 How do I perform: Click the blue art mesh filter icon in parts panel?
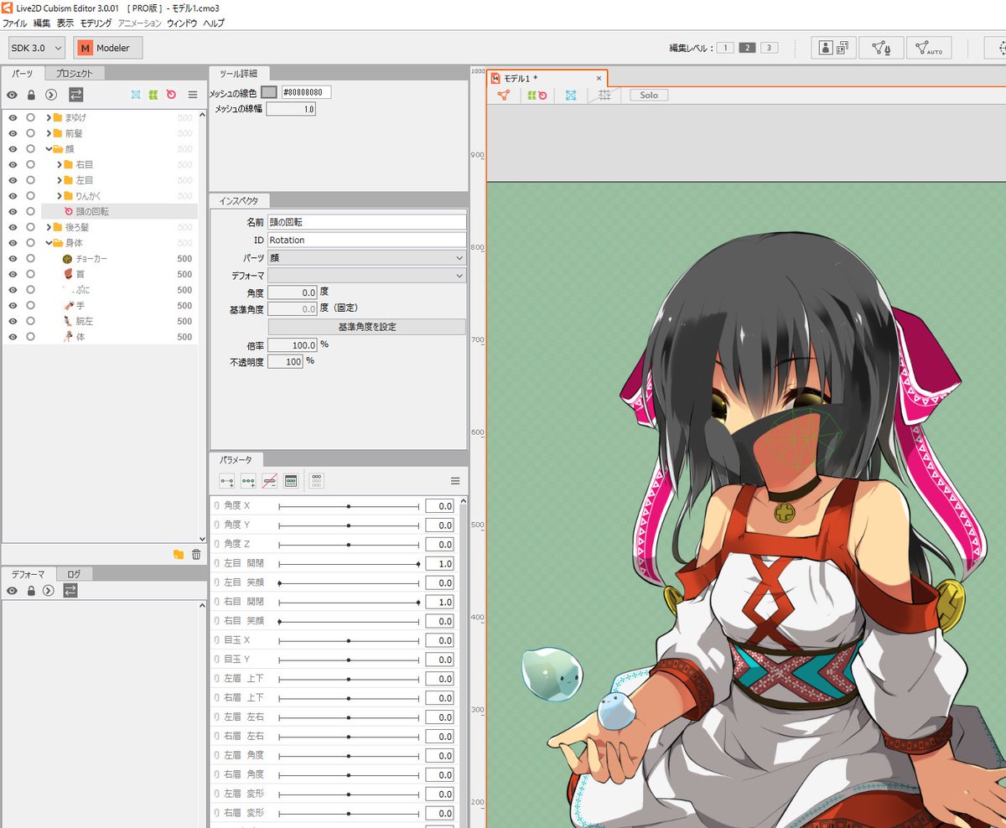[136, 95]
